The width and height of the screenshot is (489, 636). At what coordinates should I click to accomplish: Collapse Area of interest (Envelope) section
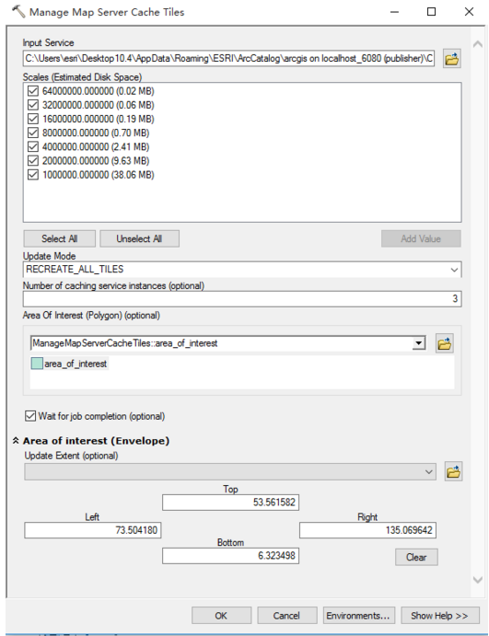(16, 441)
